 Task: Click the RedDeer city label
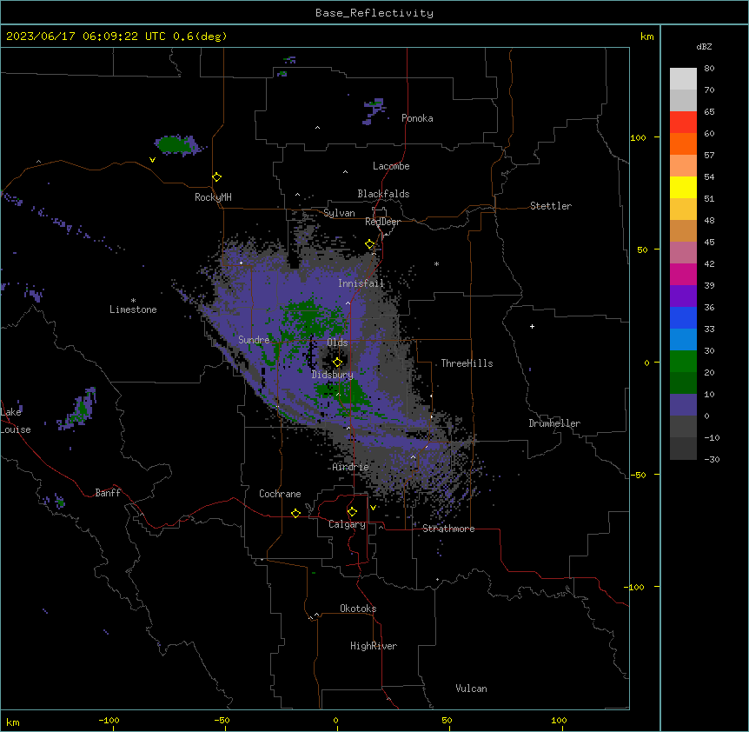point(382,222)
